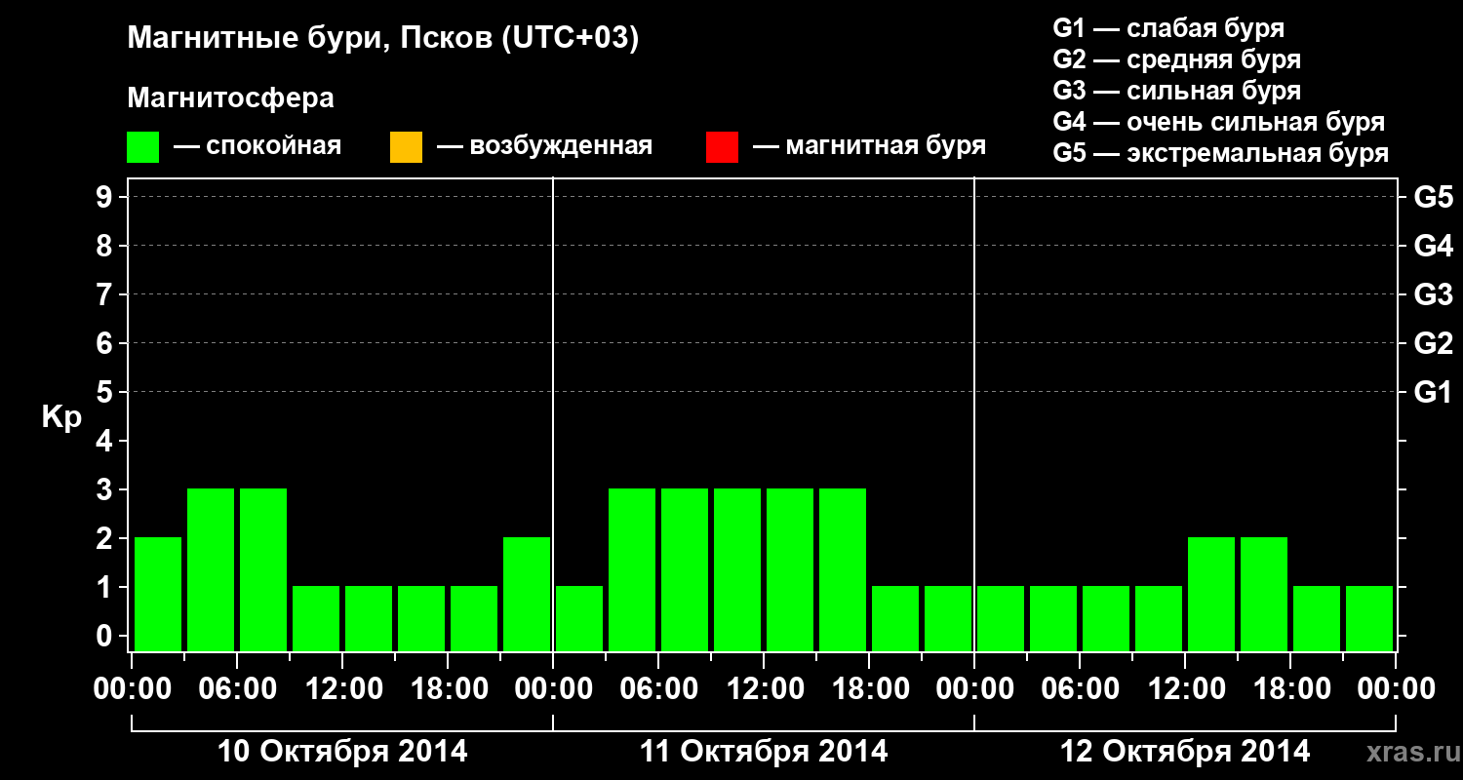This screenshot has height=780, width=1463.
Task: Click the '18:00' time label for 11 October
Action: pos(869,689)
